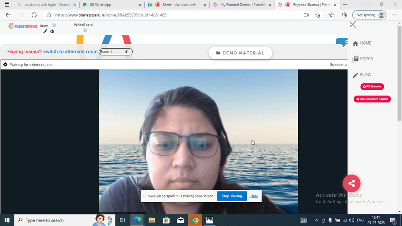Switch to the Meet dap-aoao-vxh tab
The height and width of the screenshot is (226, 402).
(x=176, y=4)
